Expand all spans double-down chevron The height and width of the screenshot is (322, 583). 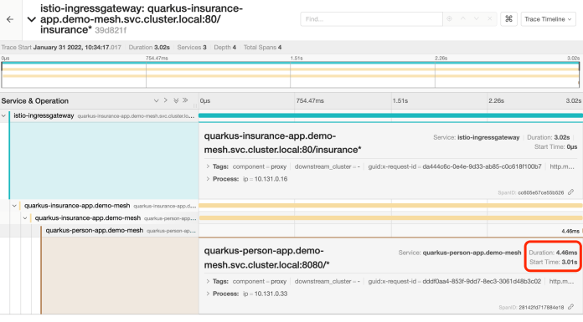click(176, 100)
